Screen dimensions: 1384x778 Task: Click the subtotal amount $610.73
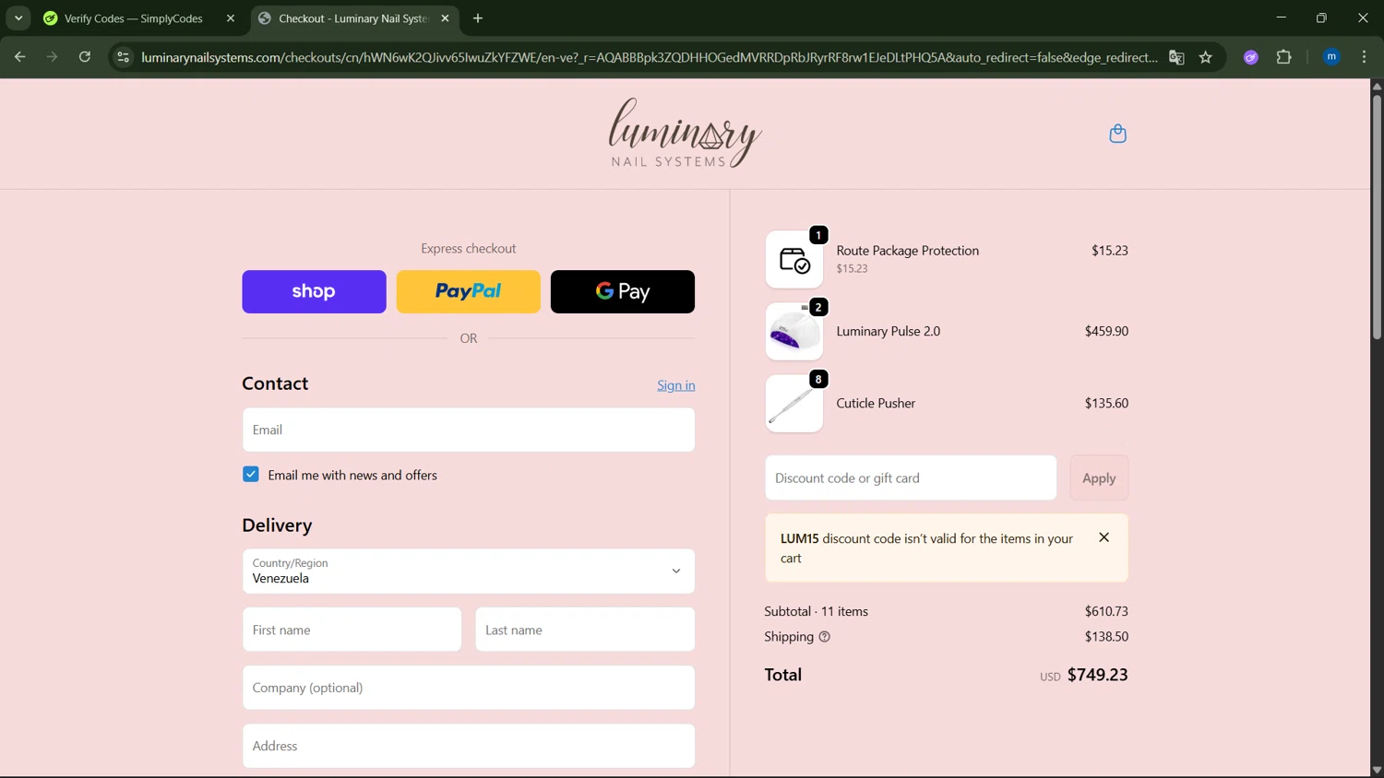[x=1106, y=611]
